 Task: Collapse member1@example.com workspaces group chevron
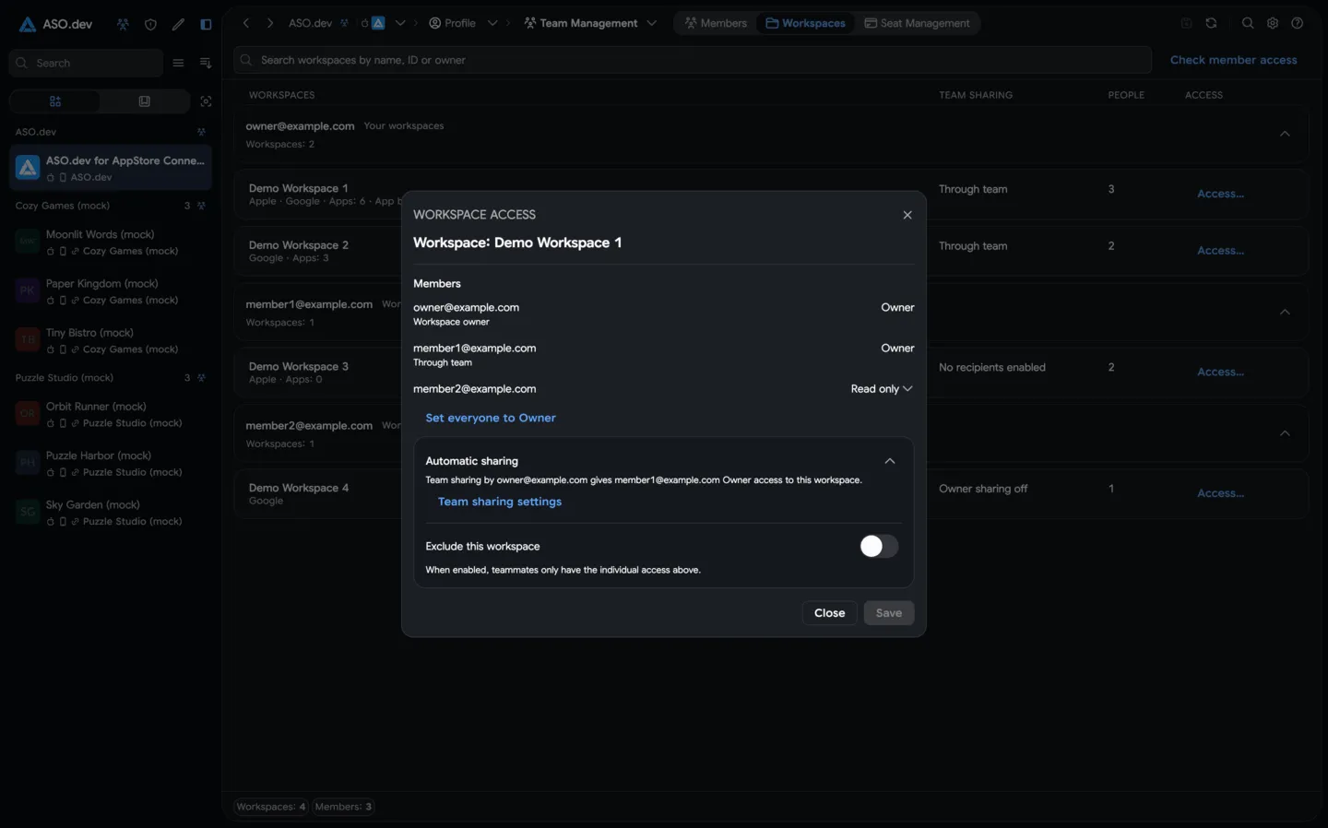(x=1285, y=312)
